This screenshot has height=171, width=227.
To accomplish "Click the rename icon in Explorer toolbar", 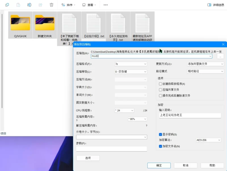I will pyautogui.click(x=29, y=5).
